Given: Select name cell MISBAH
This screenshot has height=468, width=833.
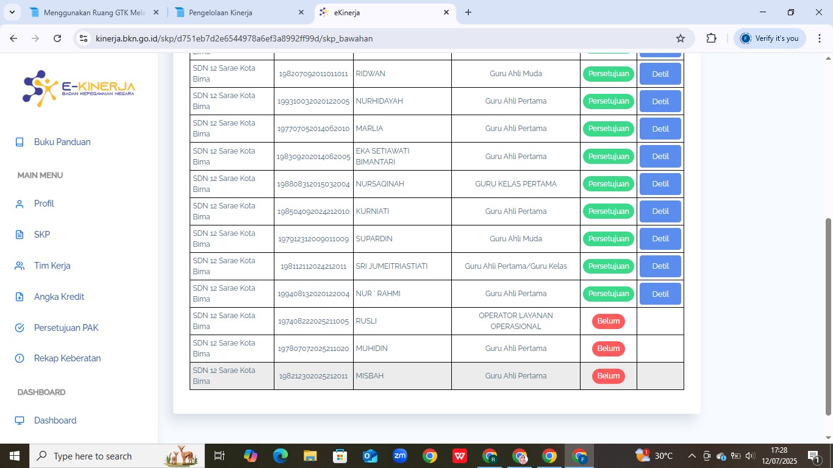Looking at the screenshot, I should click(x=402, y=376).
